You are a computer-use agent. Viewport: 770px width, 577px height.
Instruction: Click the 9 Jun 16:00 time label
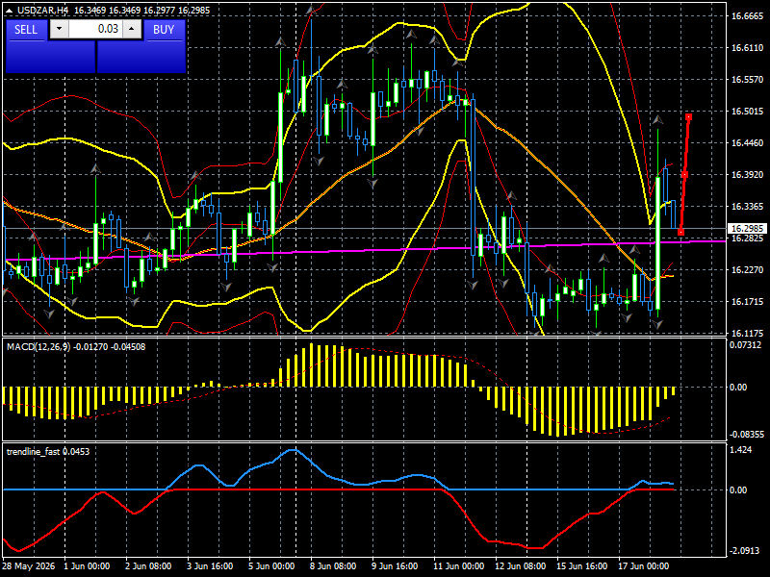click(x=395, y=566)
